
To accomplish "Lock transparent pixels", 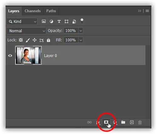I will 21,40.
